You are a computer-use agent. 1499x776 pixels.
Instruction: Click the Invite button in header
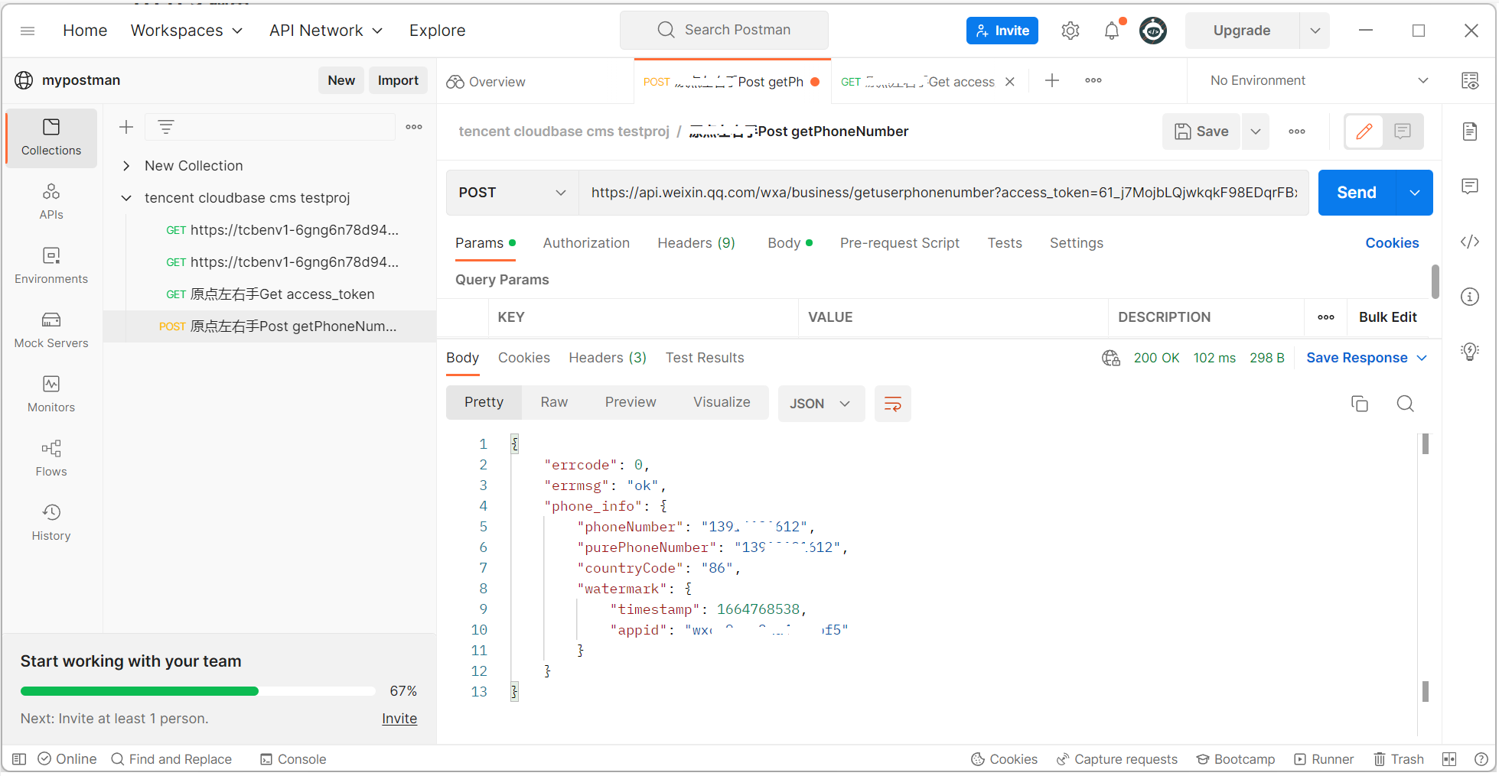(1002, 31)
